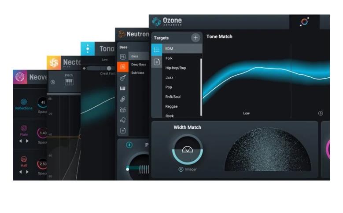Toggle the solo S button in Tone Match

point(321,113)
